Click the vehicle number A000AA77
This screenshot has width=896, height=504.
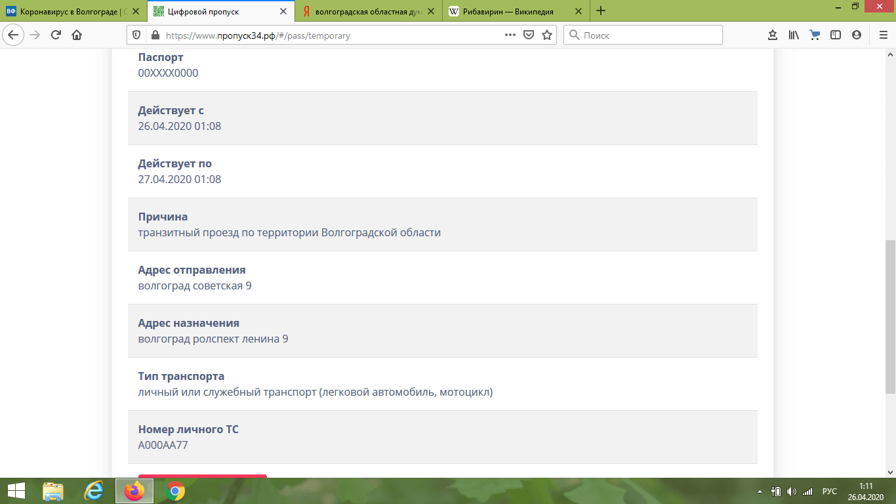click(x=163, y=445)
